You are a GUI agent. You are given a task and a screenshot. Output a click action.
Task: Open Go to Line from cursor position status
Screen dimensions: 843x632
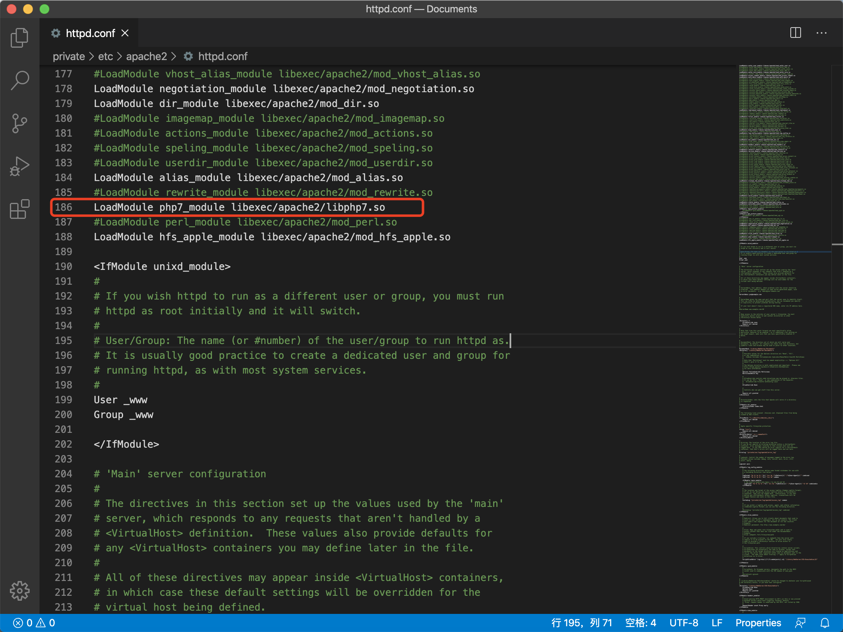coord(582,623)
